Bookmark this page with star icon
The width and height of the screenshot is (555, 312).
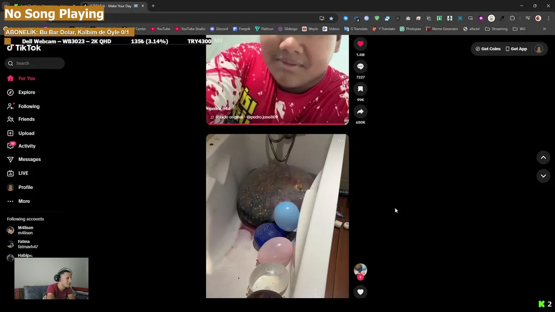[x=331, y=18]
